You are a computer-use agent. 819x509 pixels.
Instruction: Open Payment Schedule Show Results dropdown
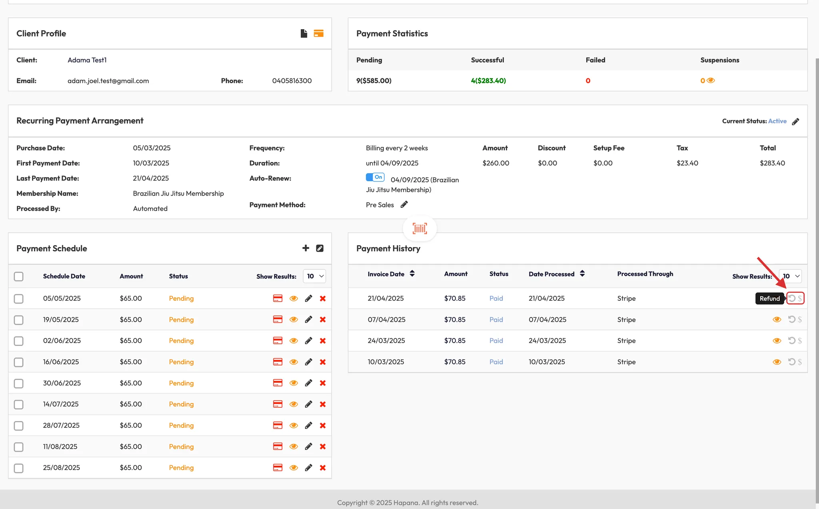point(315,276)
